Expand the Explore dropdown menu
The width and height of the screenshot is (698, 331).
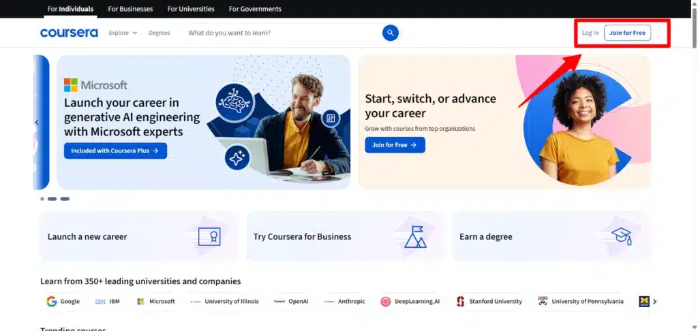[123, 33]
